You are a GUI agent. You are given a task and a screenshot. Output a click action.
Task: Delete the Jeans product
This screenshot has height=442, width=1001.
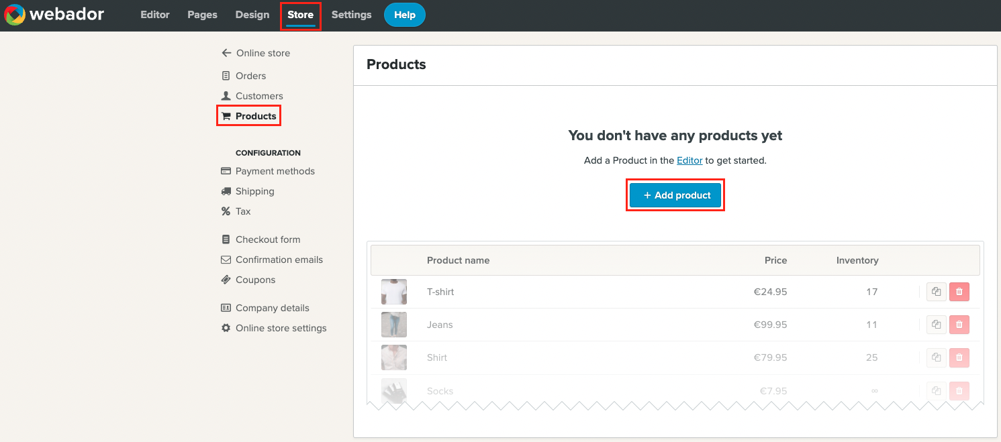pos(959,325)
